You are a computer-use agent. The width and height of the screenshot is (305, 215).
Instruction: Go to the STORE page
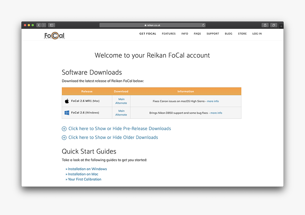[242, 34]
